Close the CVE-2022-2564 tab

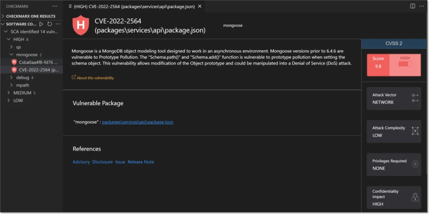click(x=200, y=6)
